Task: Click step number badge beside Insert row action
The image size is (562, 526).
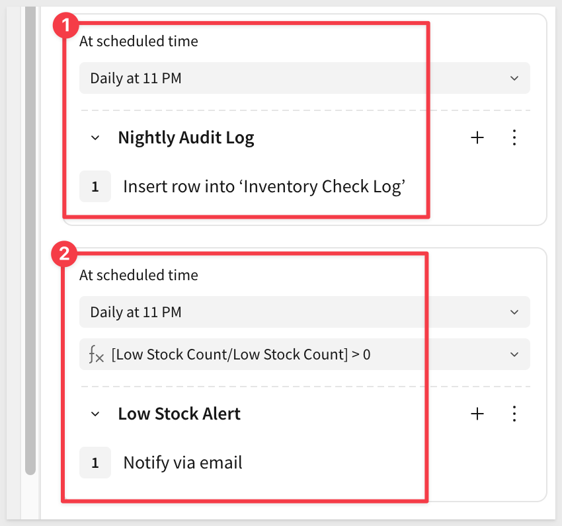Action: point(95,187)
